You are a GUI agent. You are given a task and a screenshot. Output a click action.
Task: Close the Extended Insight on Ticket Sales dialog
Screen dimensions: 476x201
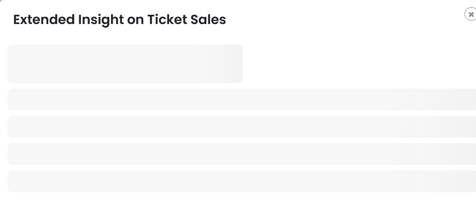pyautogui.click(x=471, y=14)
